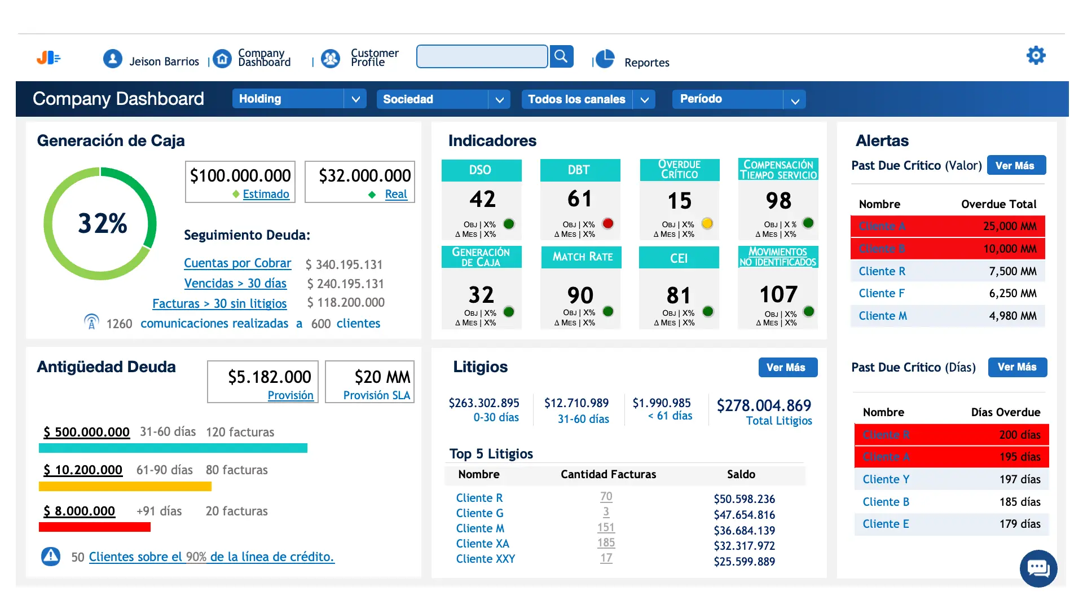Open the chat bubble icon
The height and width of the screenshot is (609, 1083).
(x=1038, y=568)
